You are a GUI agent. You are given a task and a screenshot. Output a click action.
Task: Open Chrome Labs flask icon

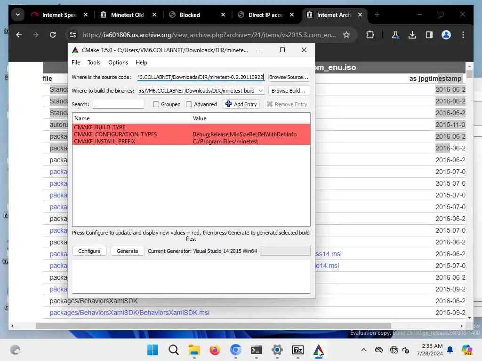tap(395, 35)
